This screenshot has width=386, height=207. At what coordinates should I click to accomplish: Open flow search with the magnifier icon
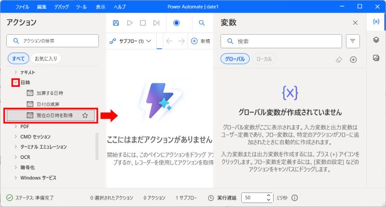coord(202,23)
